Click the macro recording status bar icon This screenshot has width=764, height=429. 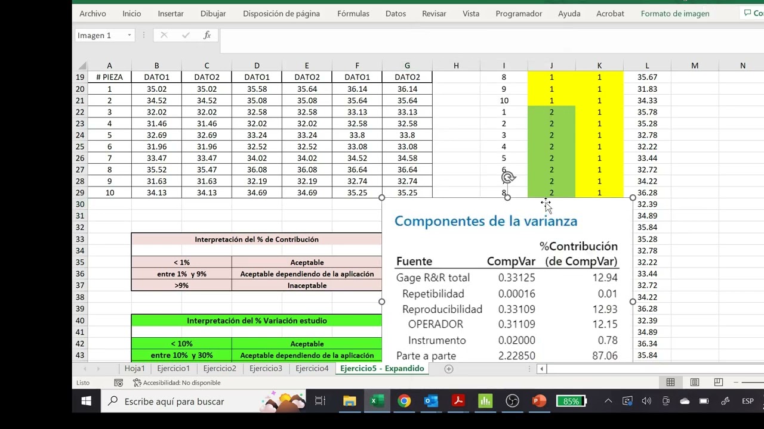tap(118, 383)
